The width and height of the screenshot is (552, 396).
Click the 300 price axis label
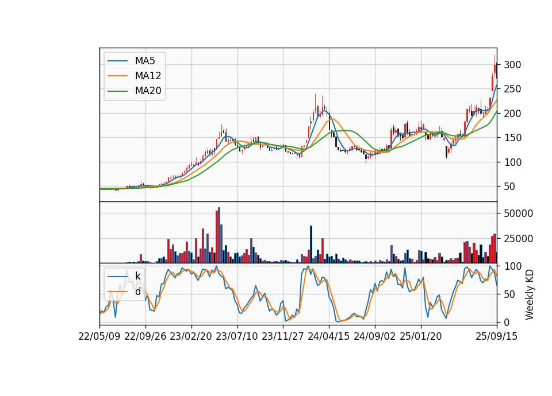click(x=512, y=65)
